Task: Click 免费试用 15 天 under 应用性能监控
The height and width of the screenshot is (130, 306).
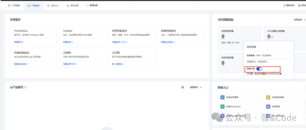Action: click(x=120, y=42)
